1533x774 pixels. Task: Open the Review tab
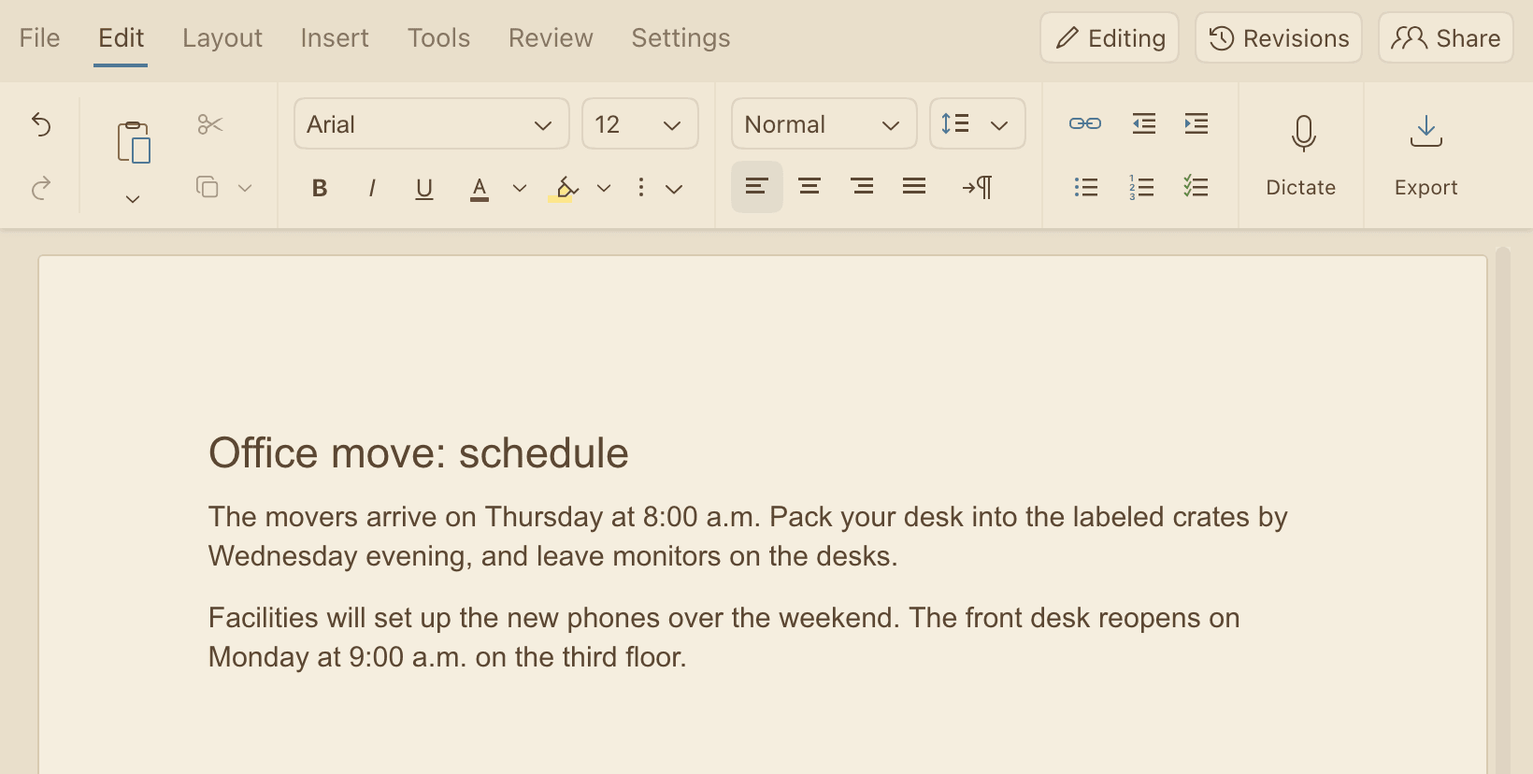point(551,37)
